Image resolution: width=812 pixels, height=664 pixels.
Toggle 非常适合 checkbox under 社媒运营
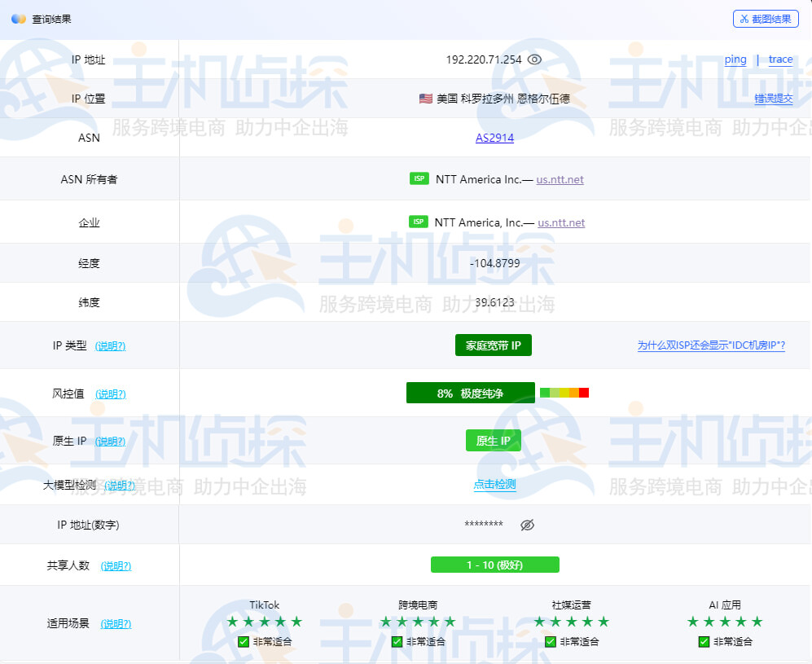(551, 642)
